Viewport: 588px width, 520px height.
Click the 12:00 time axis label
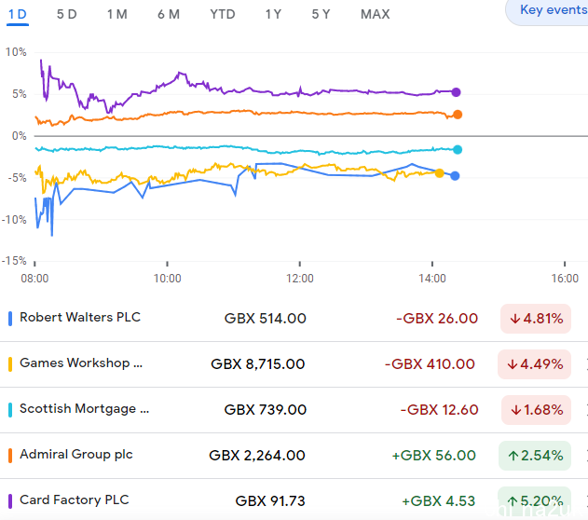click(x=300, y=279)
